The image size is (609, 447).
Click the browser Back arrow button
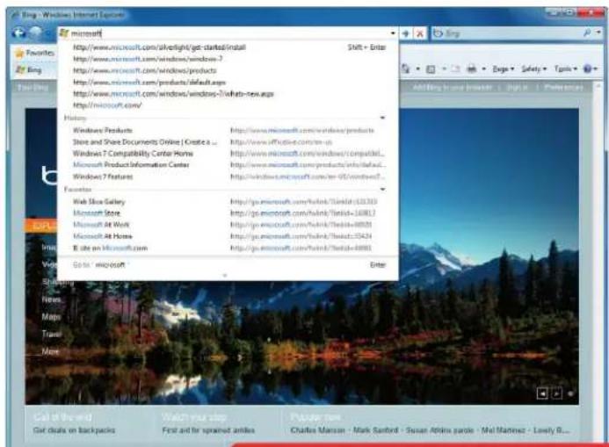pos(19,33)
